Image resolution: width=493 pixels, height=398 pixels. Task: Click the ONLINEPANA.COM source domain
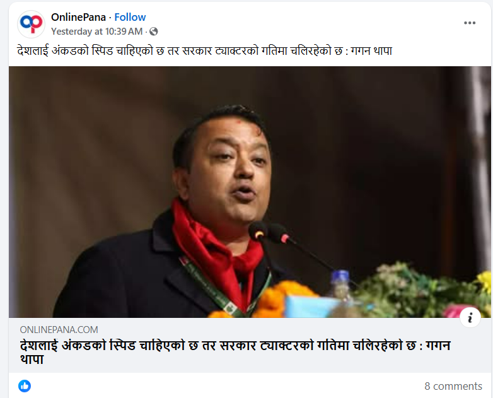point(59,330)
